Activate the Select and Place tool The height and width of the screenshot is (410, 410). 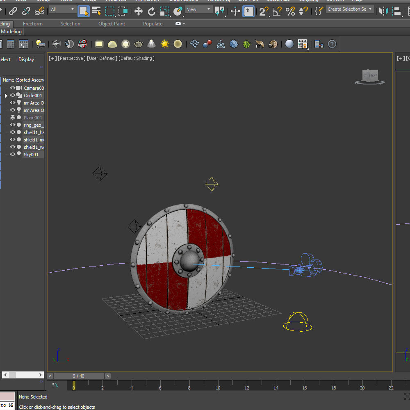click(x=178, y=11)
